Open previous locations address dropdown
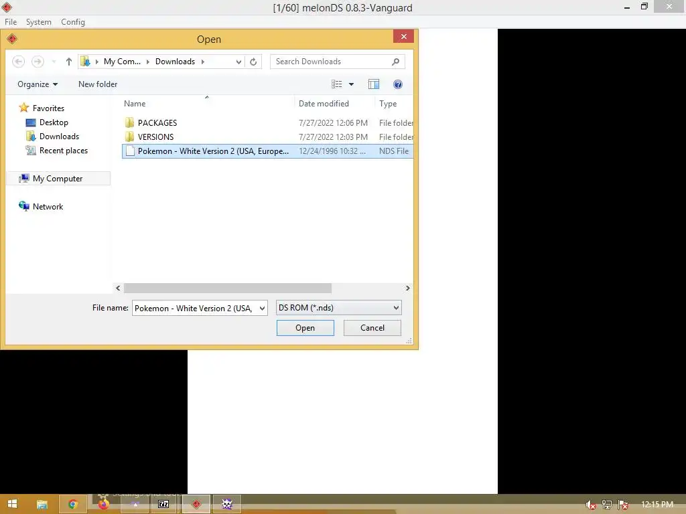 238,62
